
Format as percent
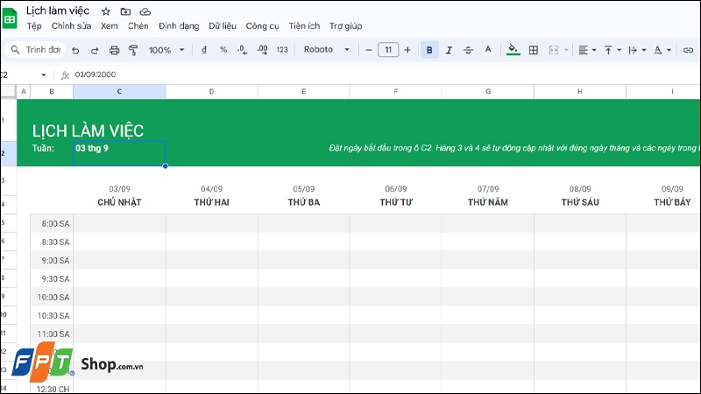point(223,50)
